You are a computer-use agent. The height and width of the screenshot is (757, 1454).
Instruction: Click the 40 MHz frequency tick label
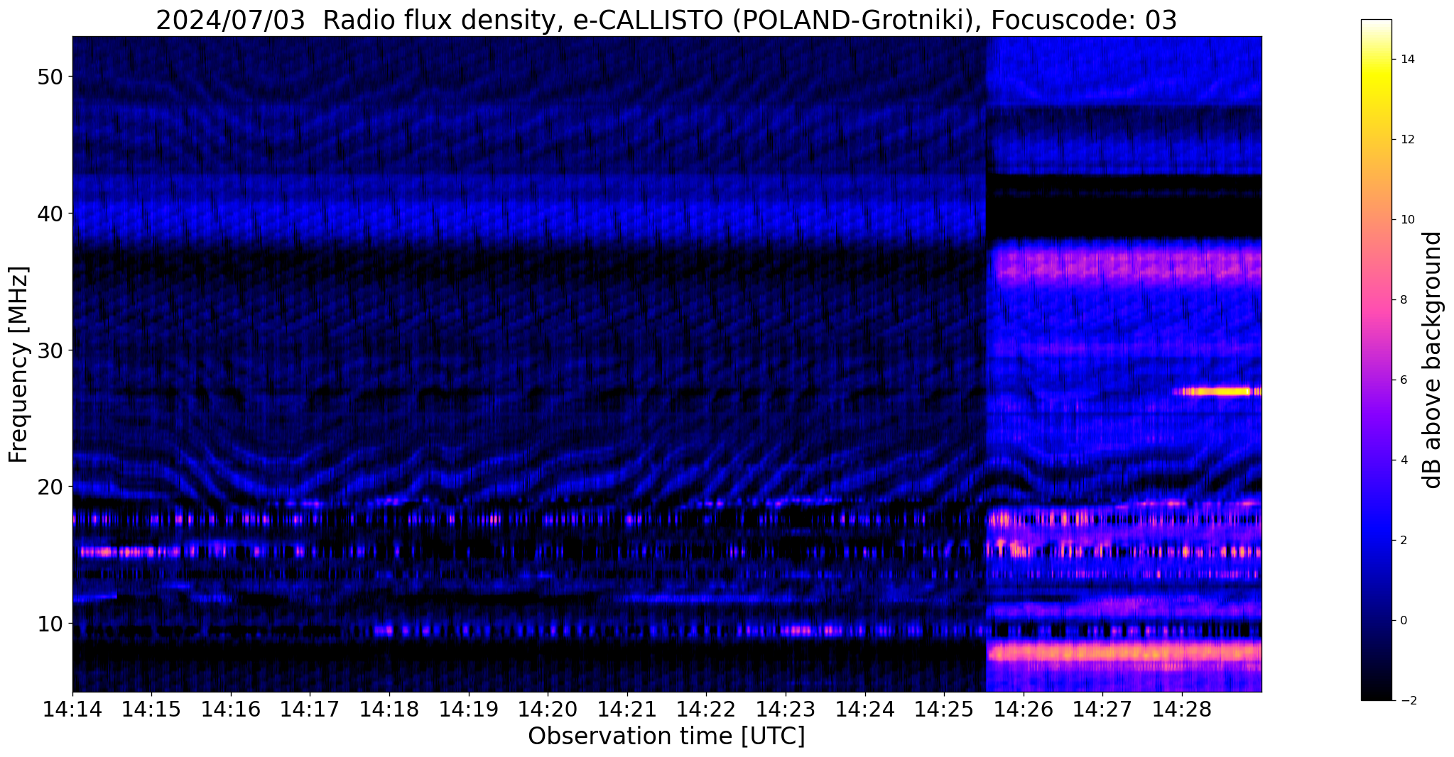pos(49,214)
